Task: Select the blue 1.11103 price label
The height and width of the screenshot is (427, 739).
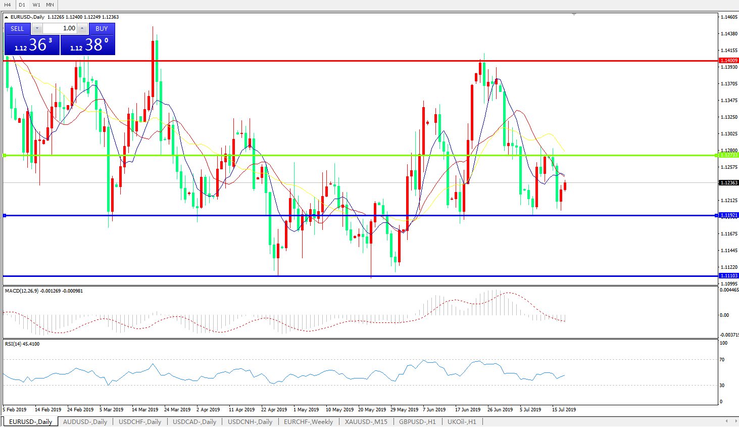Action: coord(728,276)
